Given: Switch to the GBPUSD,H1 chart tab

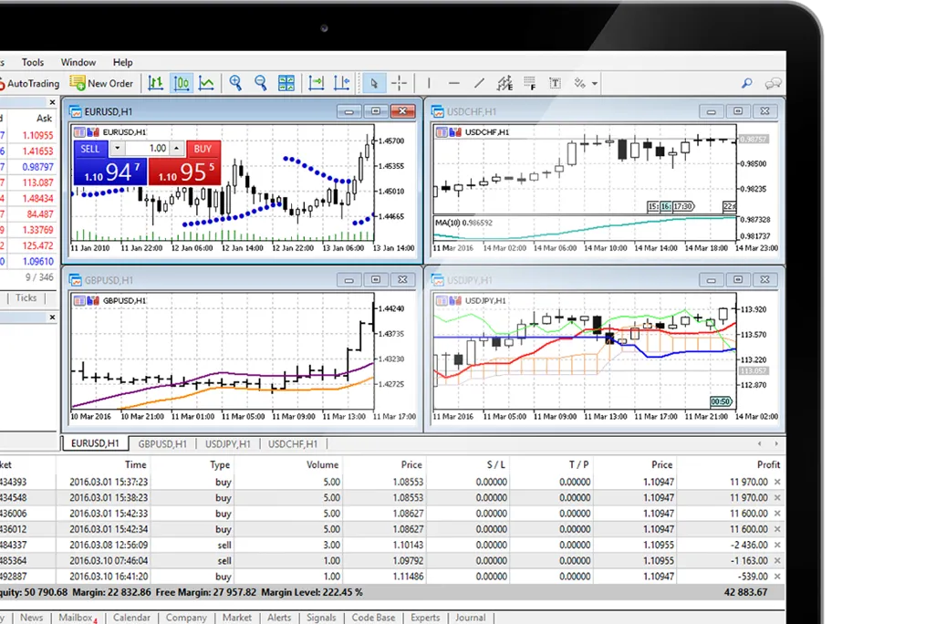Looking at the screenshot, I should pos(162,444).
